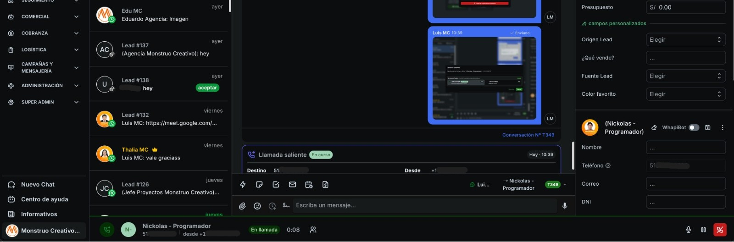Viewport: 734px width, 242px height.
Task: Open Conversación Nº T349 link
Action: pos(528,135)
